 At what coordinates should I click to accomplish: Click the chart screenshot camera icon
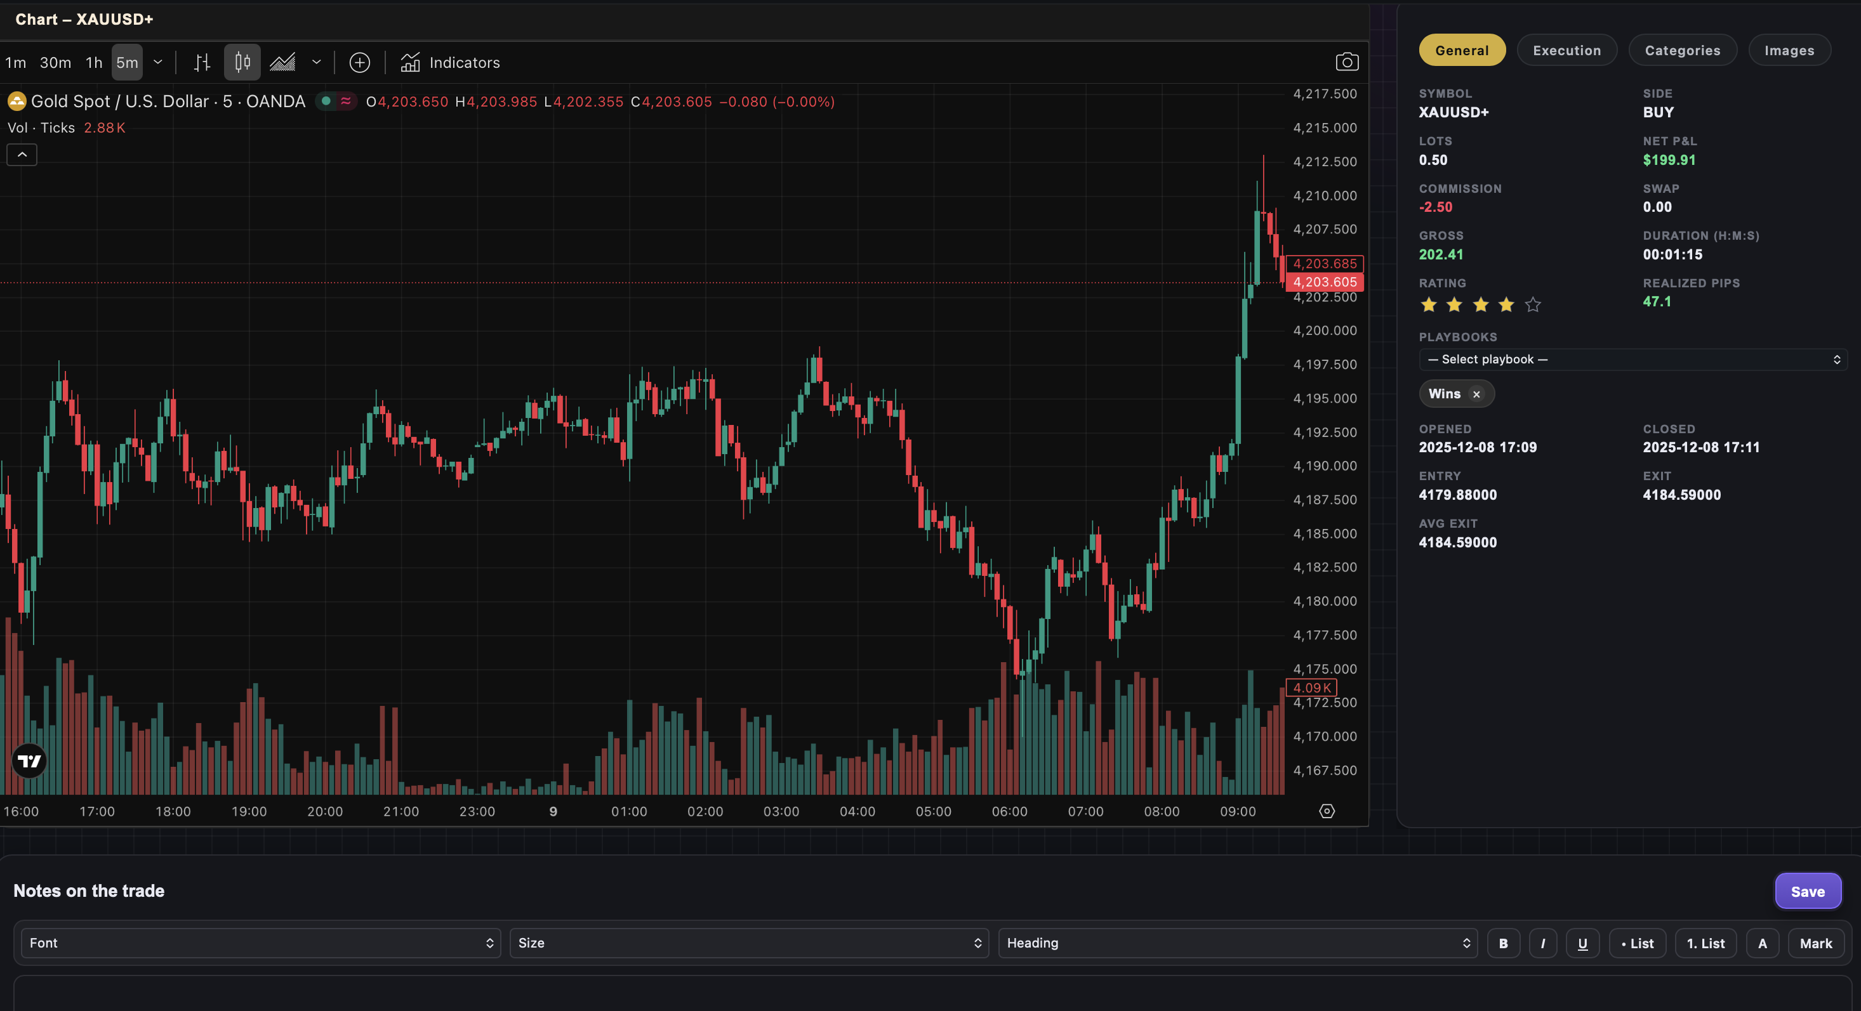point(1347,62)
